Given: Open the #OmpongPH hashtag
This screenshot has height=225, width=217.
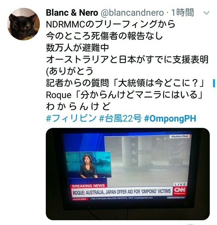Looking at the screenshot, I should [170, 118].
